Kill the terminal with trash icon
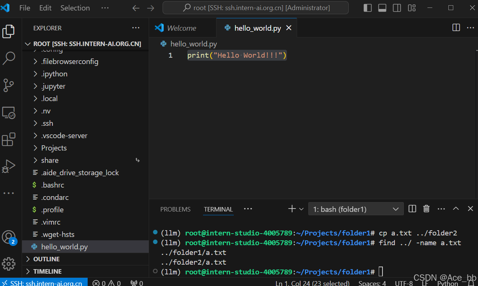 pos(426,209)
